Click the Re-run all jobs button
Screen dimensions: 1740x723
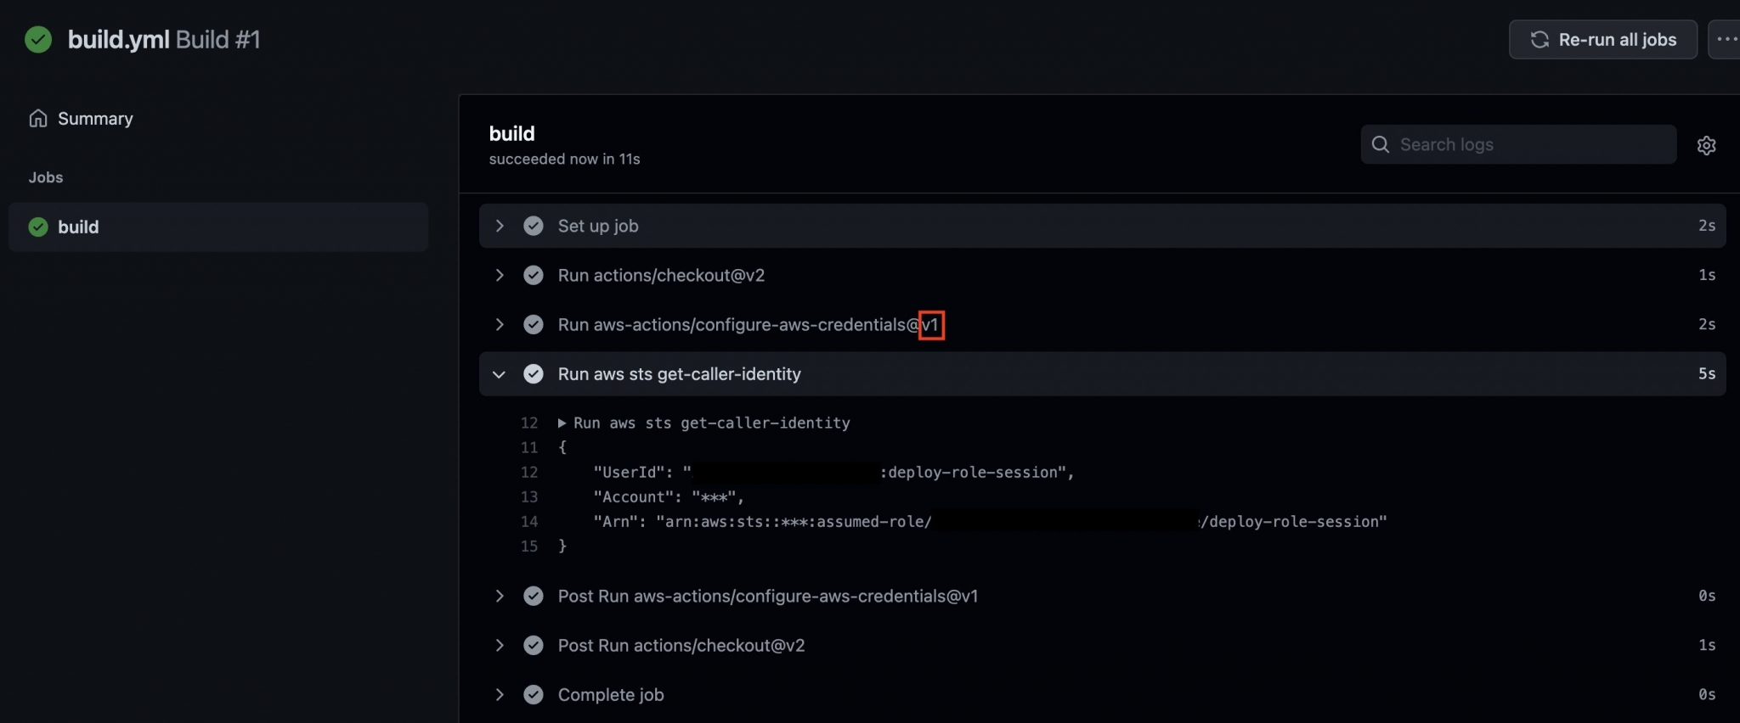(x=1602, y=39)
